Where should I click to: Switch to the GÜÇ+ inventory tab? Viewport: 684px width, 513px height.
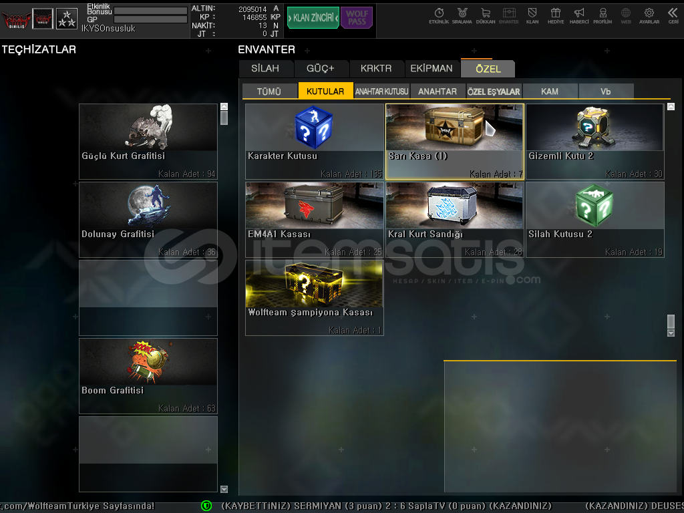coord(321,69)
